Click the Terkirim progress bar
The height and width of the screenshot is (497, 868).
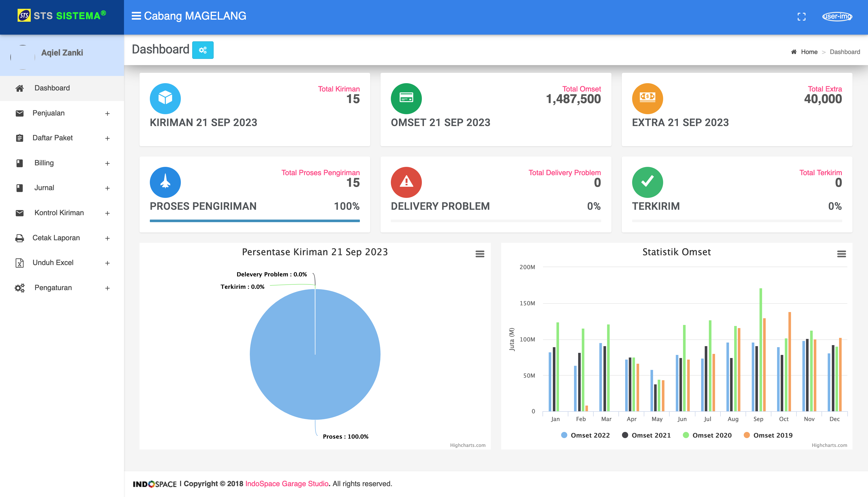point(737,221)
